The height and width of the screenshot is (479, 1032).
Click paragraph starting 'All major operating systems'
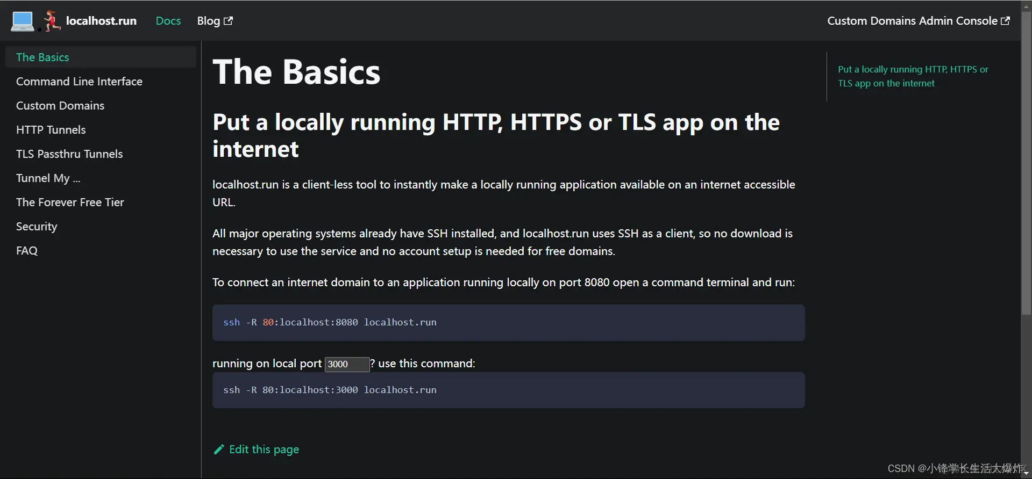pyautogui.click(x=502, y=242)
